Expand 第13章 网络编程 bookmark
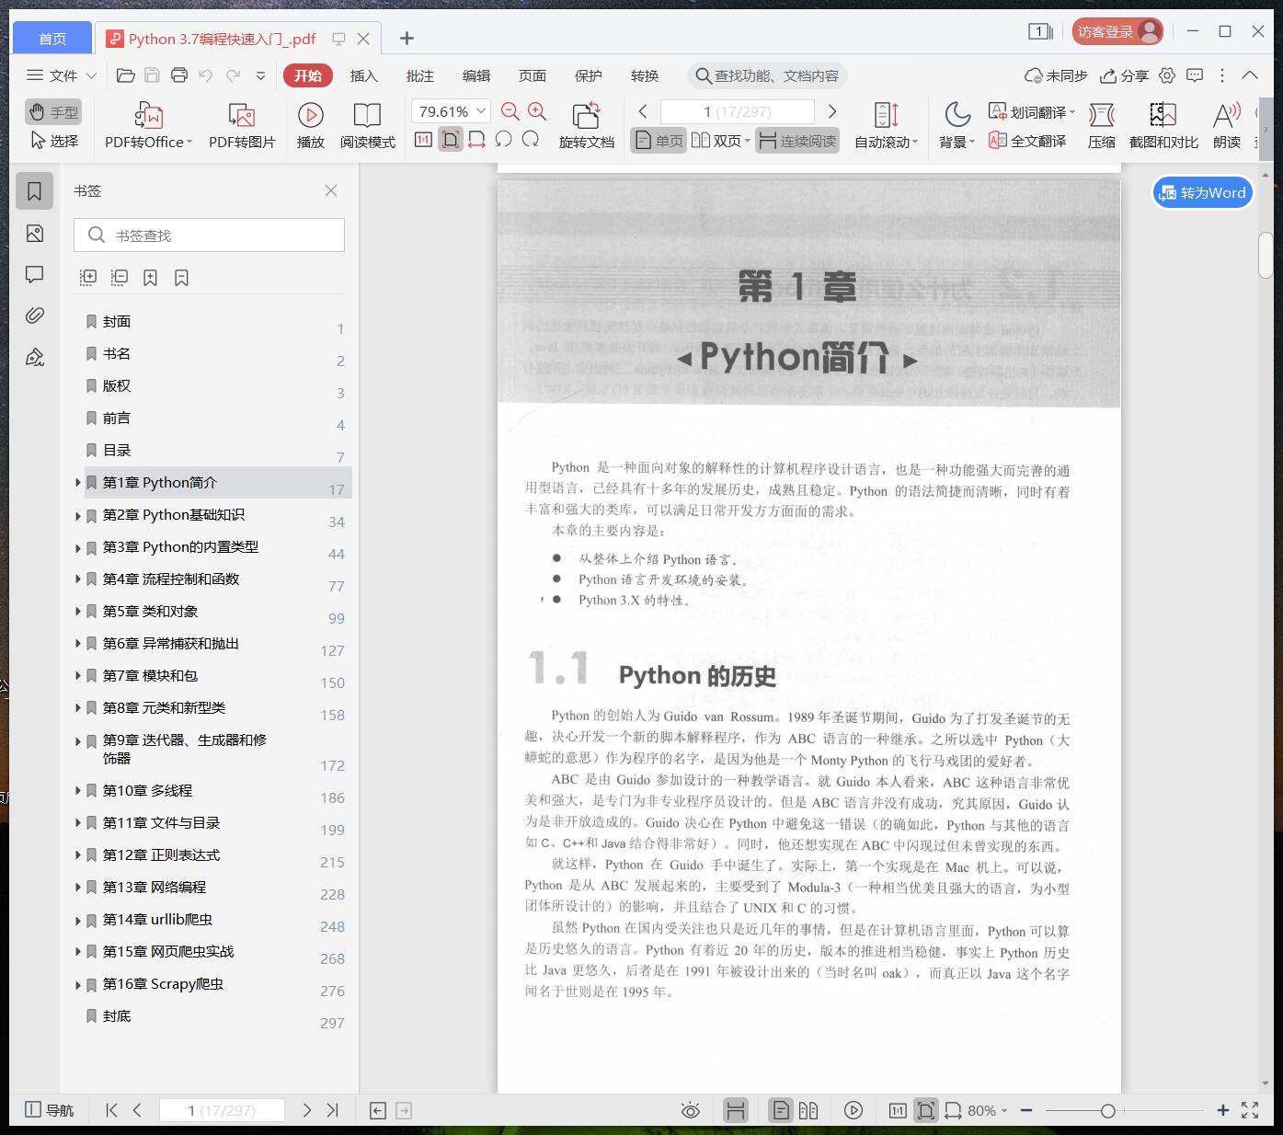 click(78, 889)
